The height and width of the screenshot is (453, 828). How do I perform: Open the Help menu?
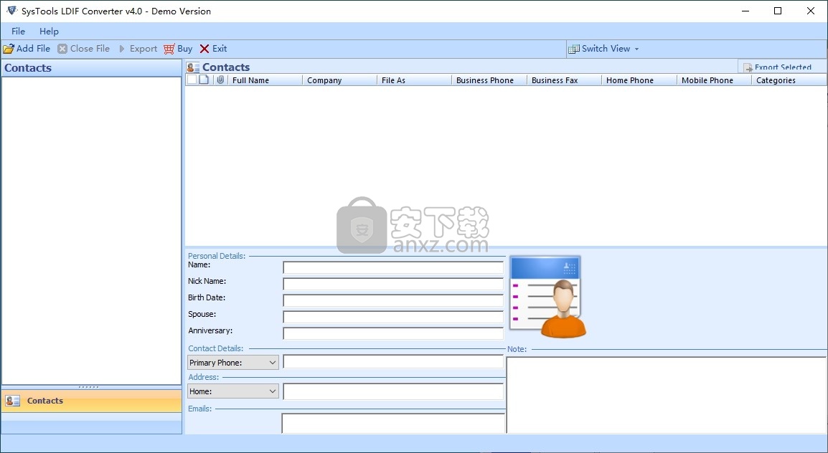tap(49, 31)
